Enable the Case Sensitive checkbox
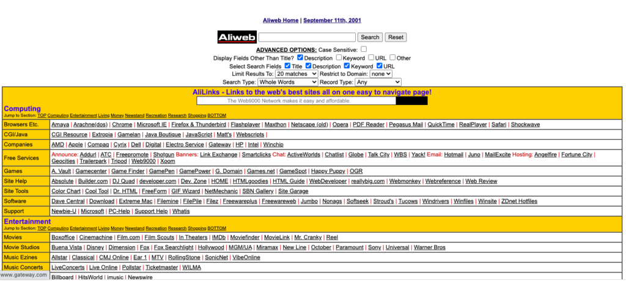The image size is (626, 281). [x=364, y=49]
